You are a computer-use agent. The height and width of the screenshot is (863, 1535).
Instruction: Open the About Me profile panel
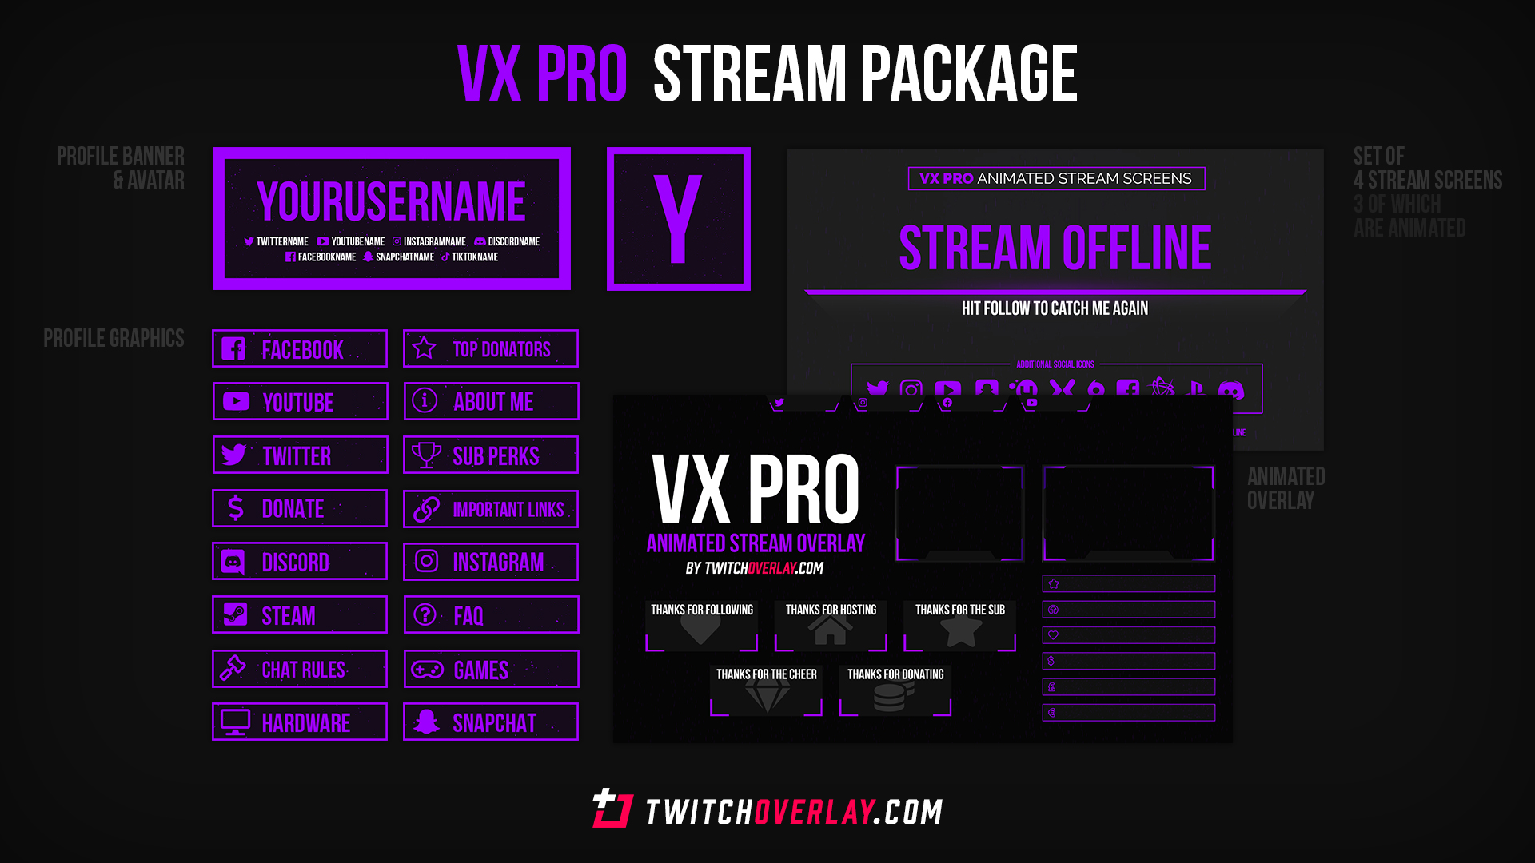pos(490,401)
